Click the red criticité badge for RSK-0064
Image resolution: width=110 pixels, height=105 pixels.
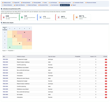tap(106, 92)
